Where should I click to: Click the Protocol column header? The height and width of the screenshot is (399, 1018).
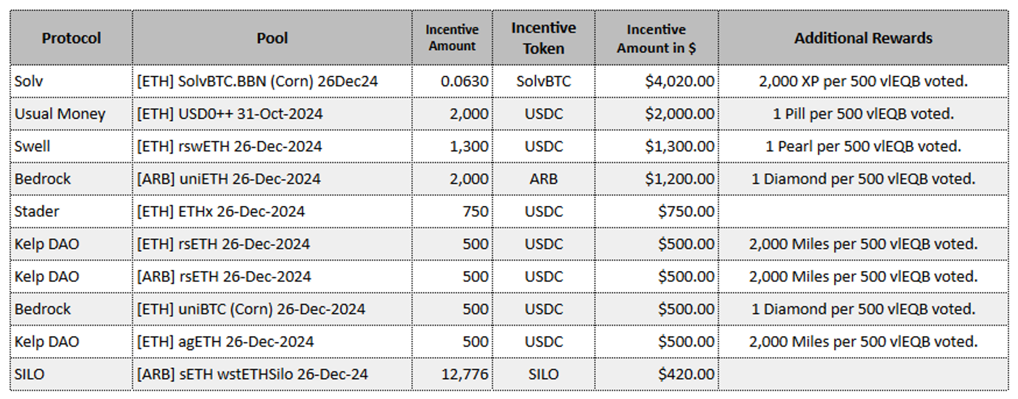click(71, 38)
